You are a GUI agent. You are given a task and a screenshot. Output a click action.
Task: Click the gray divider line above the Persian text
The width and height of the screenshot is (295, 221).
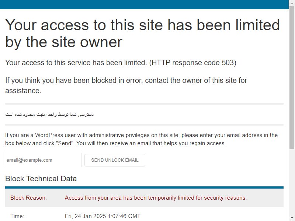[144, 104]
